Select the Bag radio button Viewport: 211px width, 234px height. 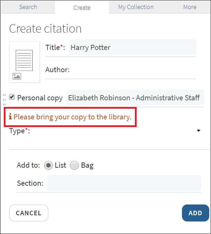tap(74, 165)
